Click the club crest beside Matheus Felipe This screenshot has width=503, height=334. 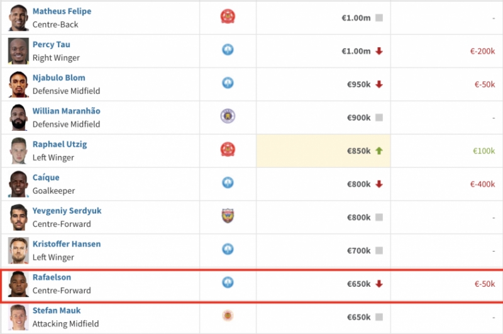click(228, 16)
